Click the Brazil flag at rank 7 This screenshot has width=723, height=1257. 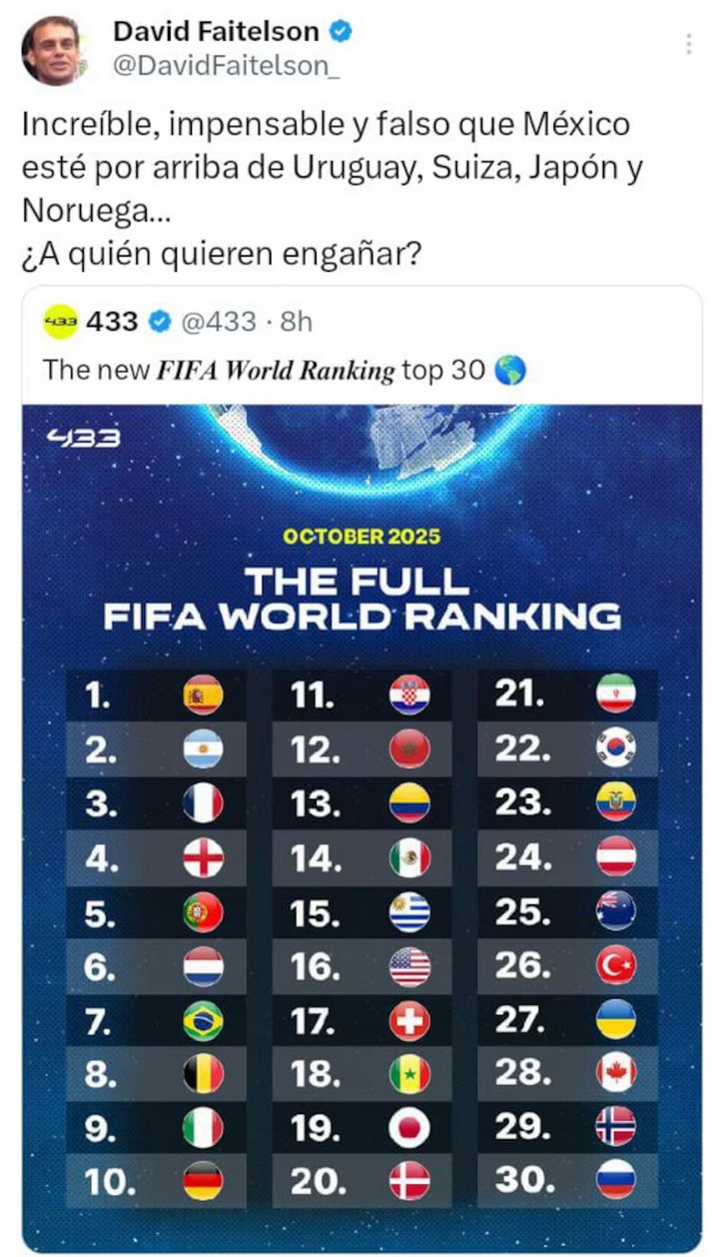(x=204, y=1020)
